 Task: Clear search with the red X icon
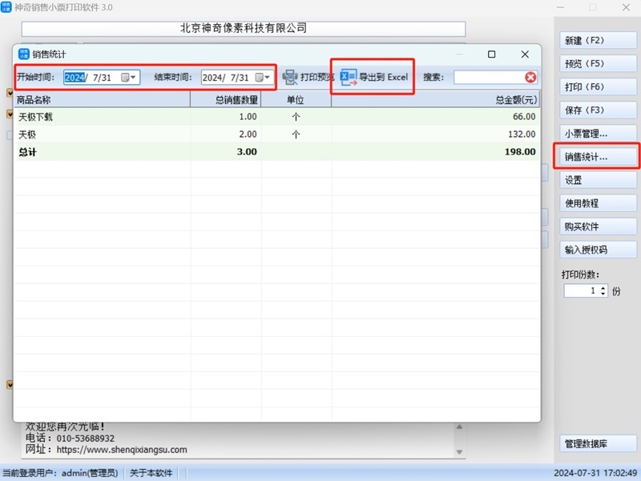pyautogui.click(x=530, y=77)
